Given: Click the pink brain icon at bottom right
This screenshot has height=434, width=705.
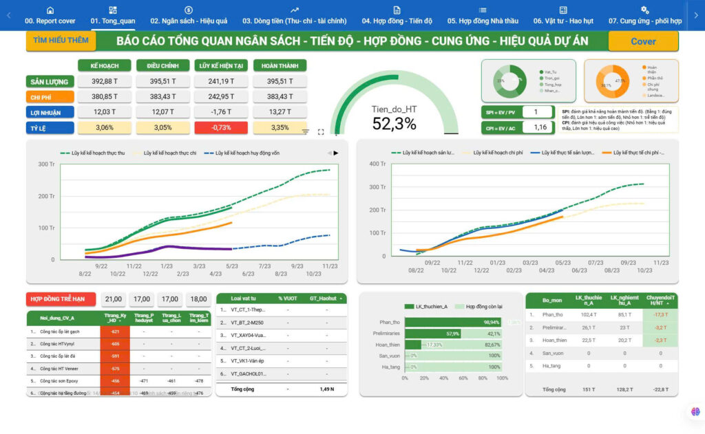Looking at the screenshot, I should tap(695, 411).
